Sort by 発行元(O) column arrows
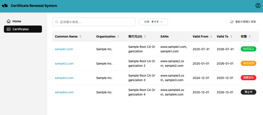Screen dimensions: 263x115 145,37
